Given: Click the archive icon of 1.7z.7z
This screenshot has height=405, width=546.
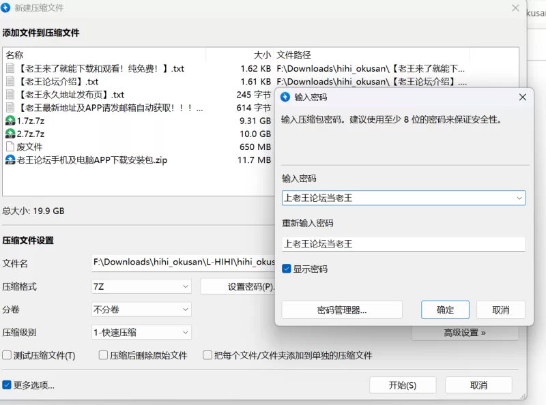Looking at the screenshot, I should (x=10, y=121).
